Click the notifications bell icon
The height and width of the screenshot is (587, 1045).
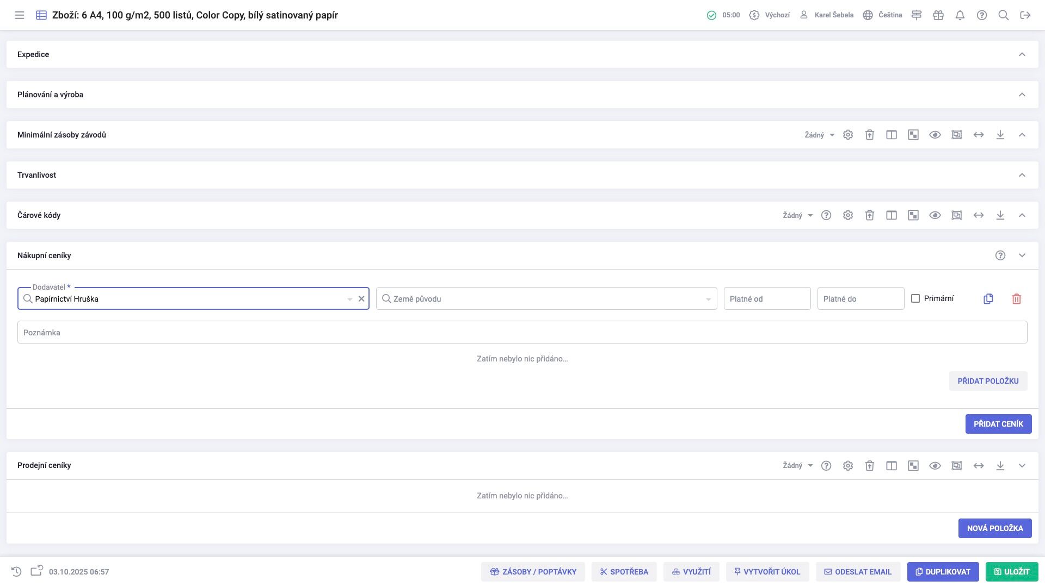coord(960,15)
